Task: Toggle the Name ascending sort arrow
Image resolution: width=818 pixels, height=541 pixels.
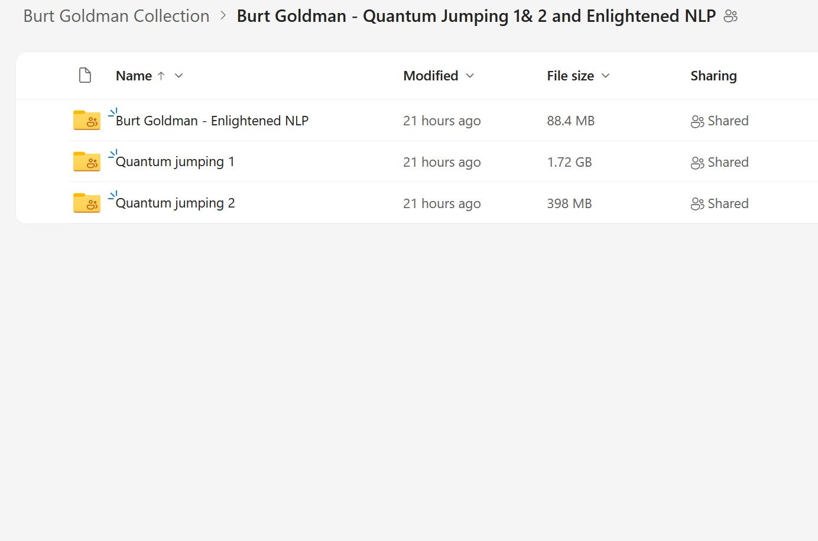Action: [x=161, y=76]
